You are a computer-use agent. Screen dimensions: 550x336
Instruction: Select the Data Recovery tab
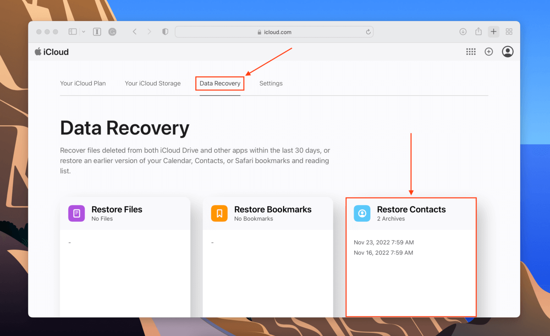click(x=220, y=83)
